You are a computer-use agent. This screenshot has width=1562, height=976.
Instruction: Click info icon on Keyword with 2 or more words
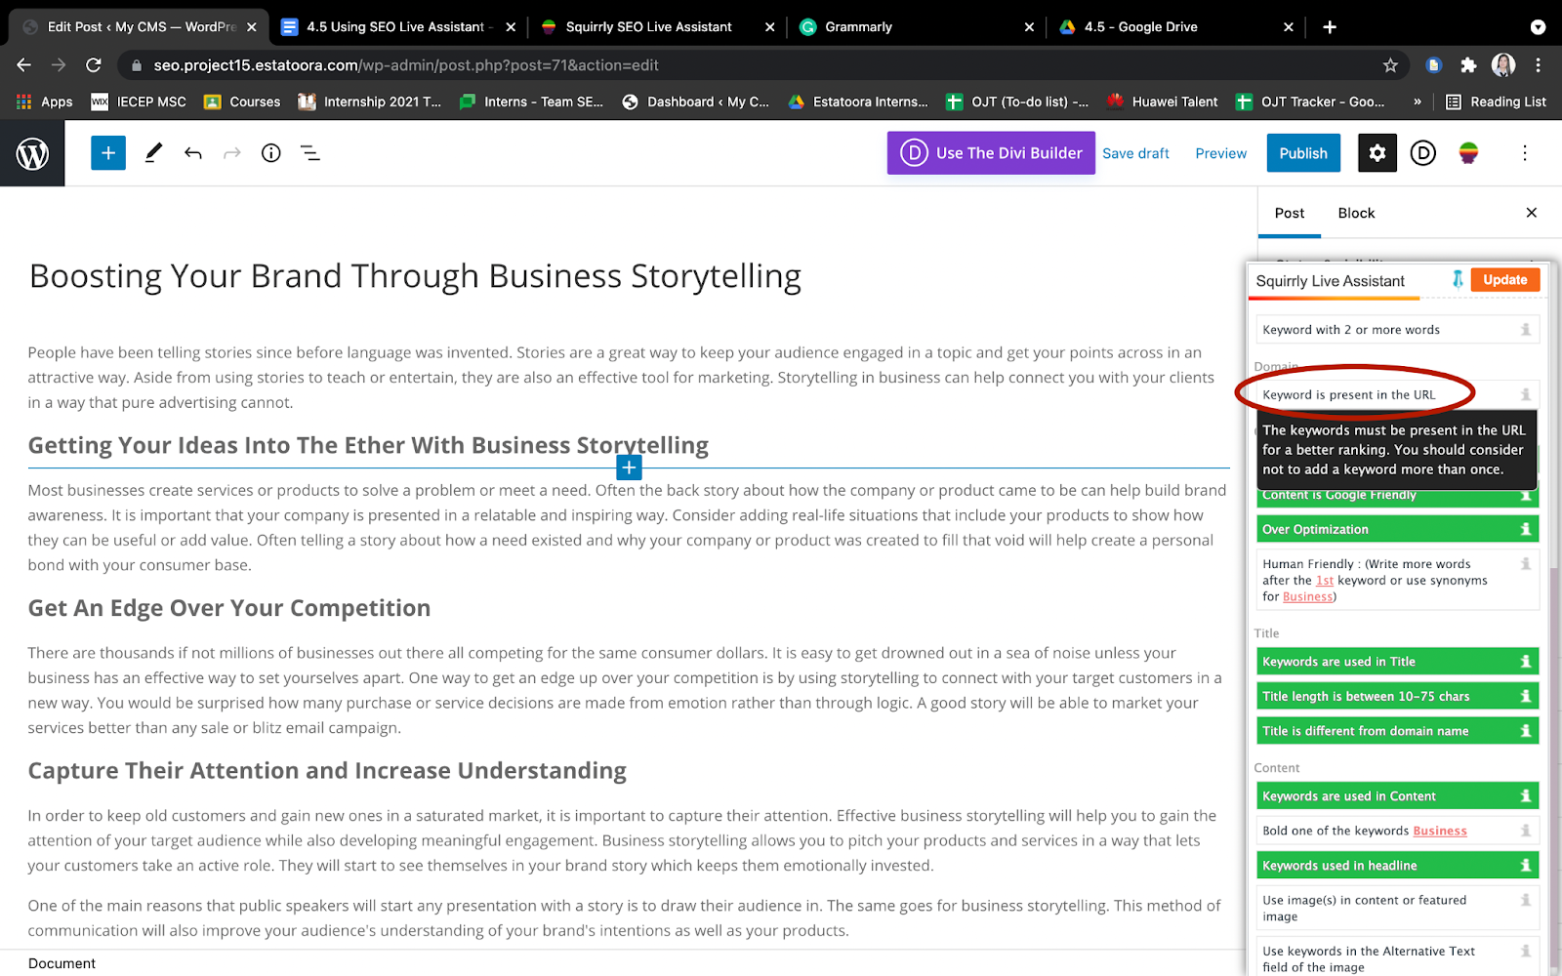[1525, 330]
